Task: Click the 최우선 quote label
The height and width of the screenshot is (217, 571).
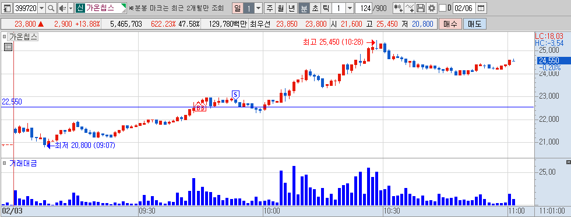Action: (260, 24)
